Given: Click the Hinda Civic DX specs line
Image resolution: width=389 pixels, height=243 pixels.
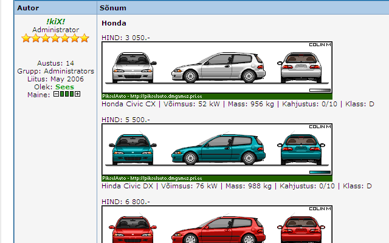Looking at the screenshot, I should [x=236, y=186].
